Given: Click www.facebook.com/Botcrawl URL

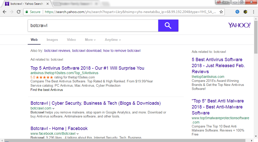Looking at the screenshot, I should click(x=53, y=133).
